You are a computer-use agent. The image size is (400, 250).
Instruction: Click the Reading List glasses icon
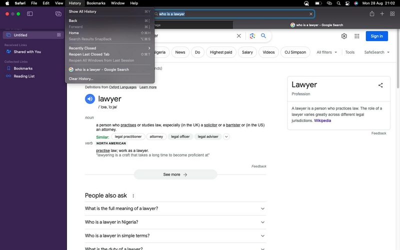(8, 76)
